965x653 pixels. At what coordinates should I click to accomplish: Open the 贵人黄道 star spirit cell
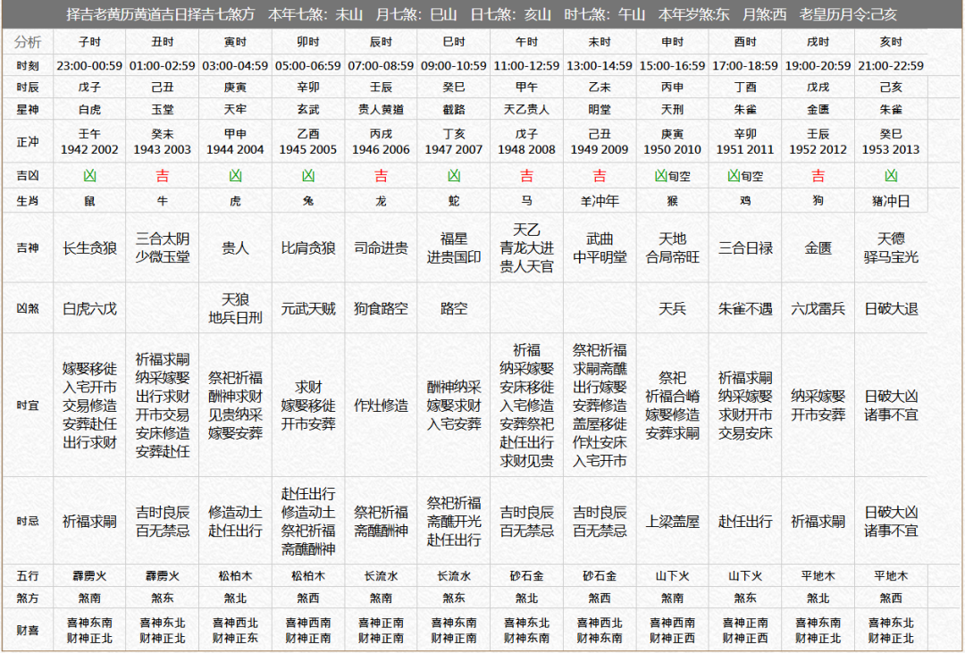381,109
